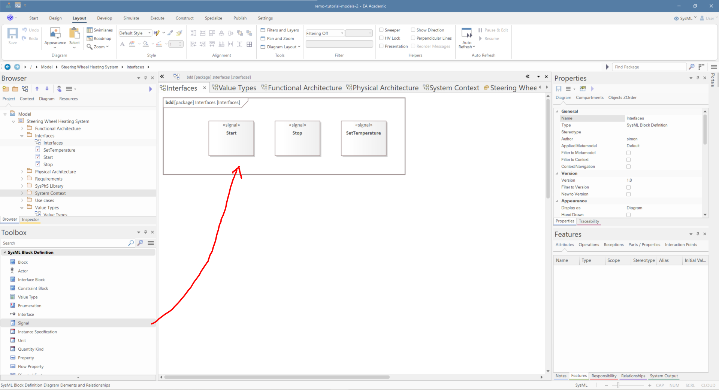
Task: Check the Perpendicular Lines option
Action: (413, 38)
